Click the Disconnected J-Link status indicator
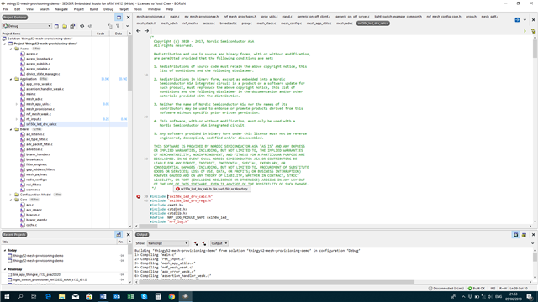Image resolution: width=538 pixels, height=302 pixels. coord(446,289)
